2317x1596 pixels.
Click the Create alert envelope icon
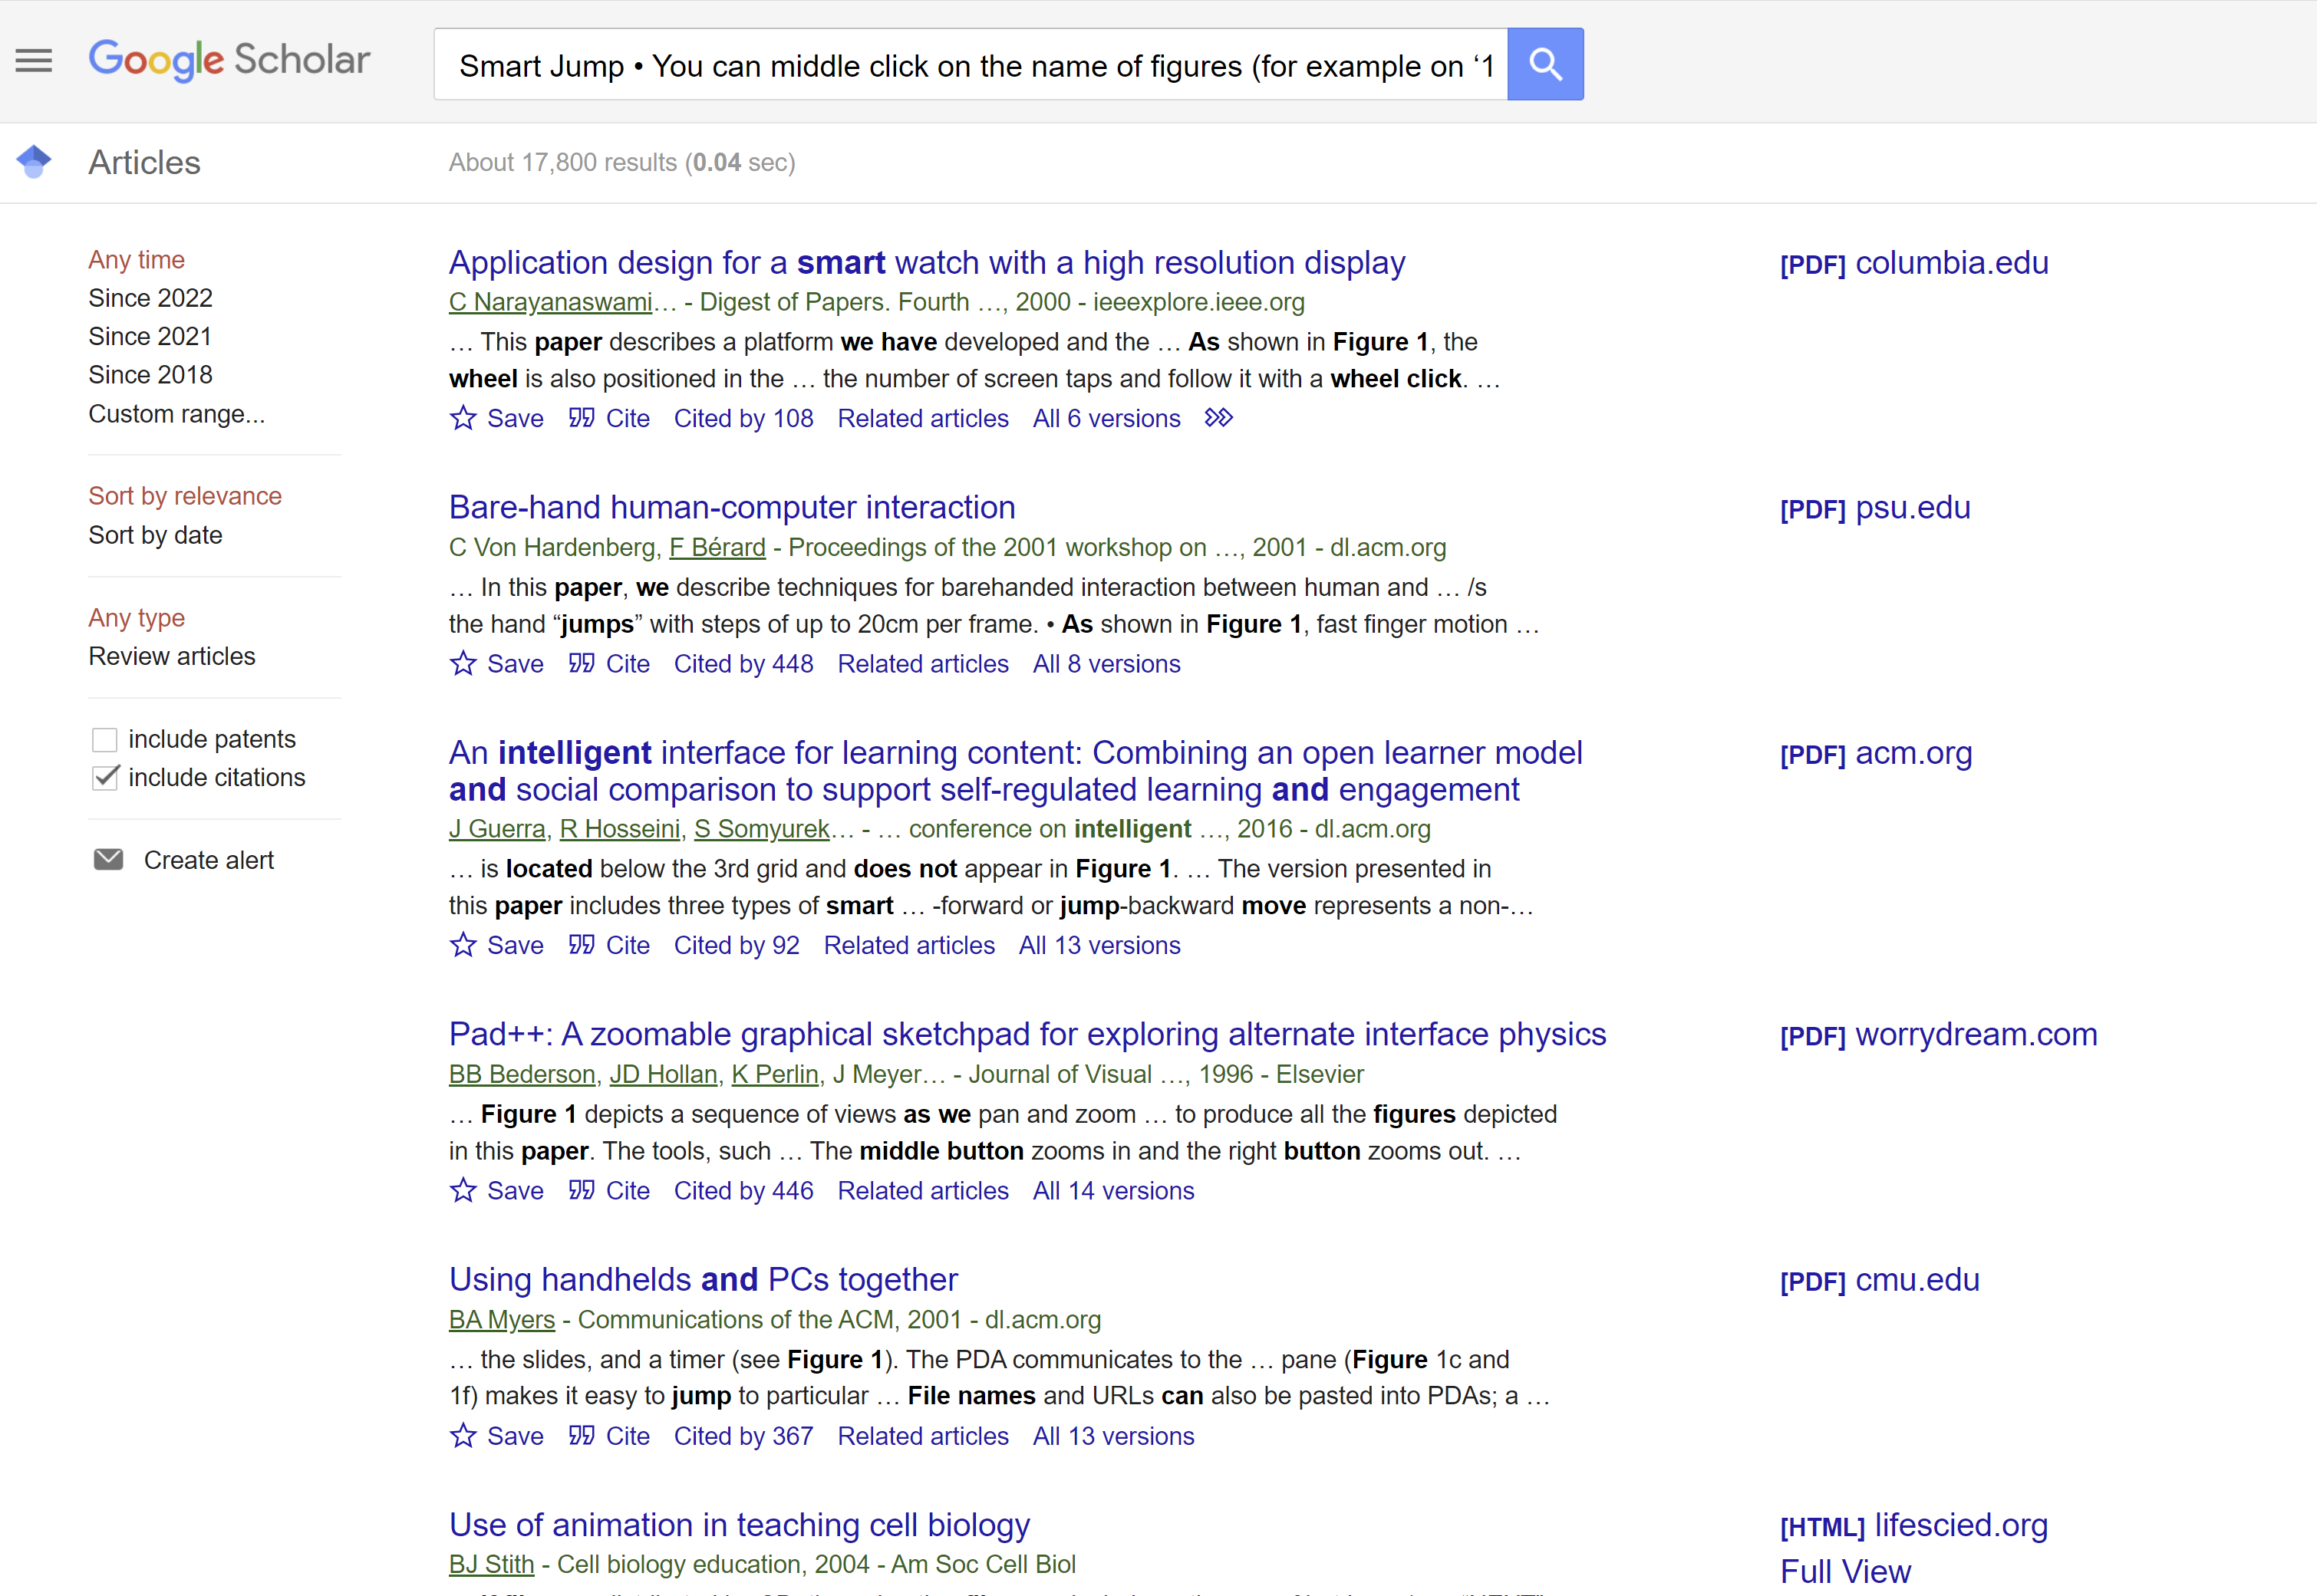tap(108, 860)
